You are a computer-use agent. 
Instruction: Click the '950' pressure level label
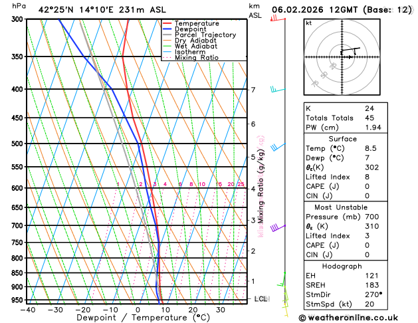click(x=19, y=300)
